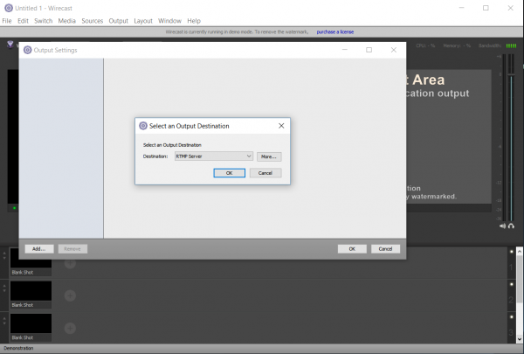Screen dimensions: 524x354
Task: Click OK at the bottom of Output Settings
Action: (352, 249)
